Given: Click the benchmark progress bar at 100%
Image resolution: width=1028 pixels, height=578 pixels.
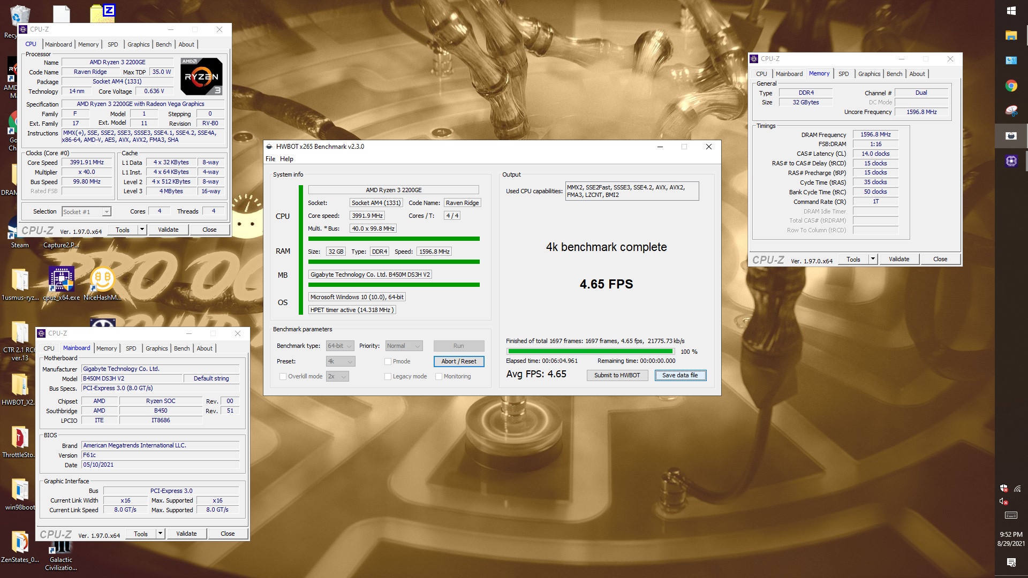Looking at the screenshot, I should pos(591,352).
